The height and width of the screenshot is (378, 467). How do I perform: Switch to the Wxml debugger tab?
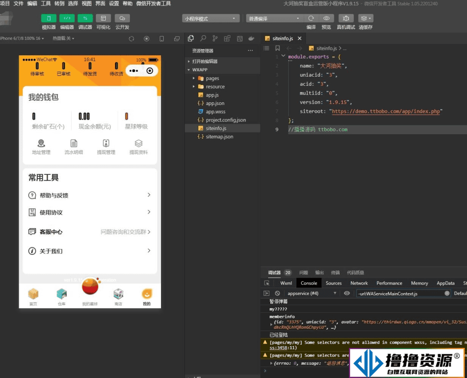[286, 283]
